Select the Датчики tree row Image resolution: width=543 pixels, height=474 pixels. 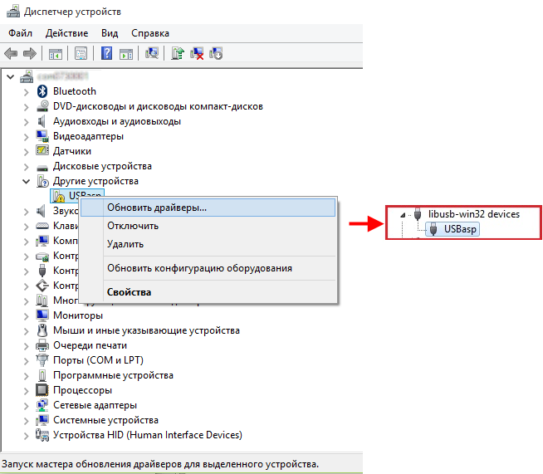point(72,151)
